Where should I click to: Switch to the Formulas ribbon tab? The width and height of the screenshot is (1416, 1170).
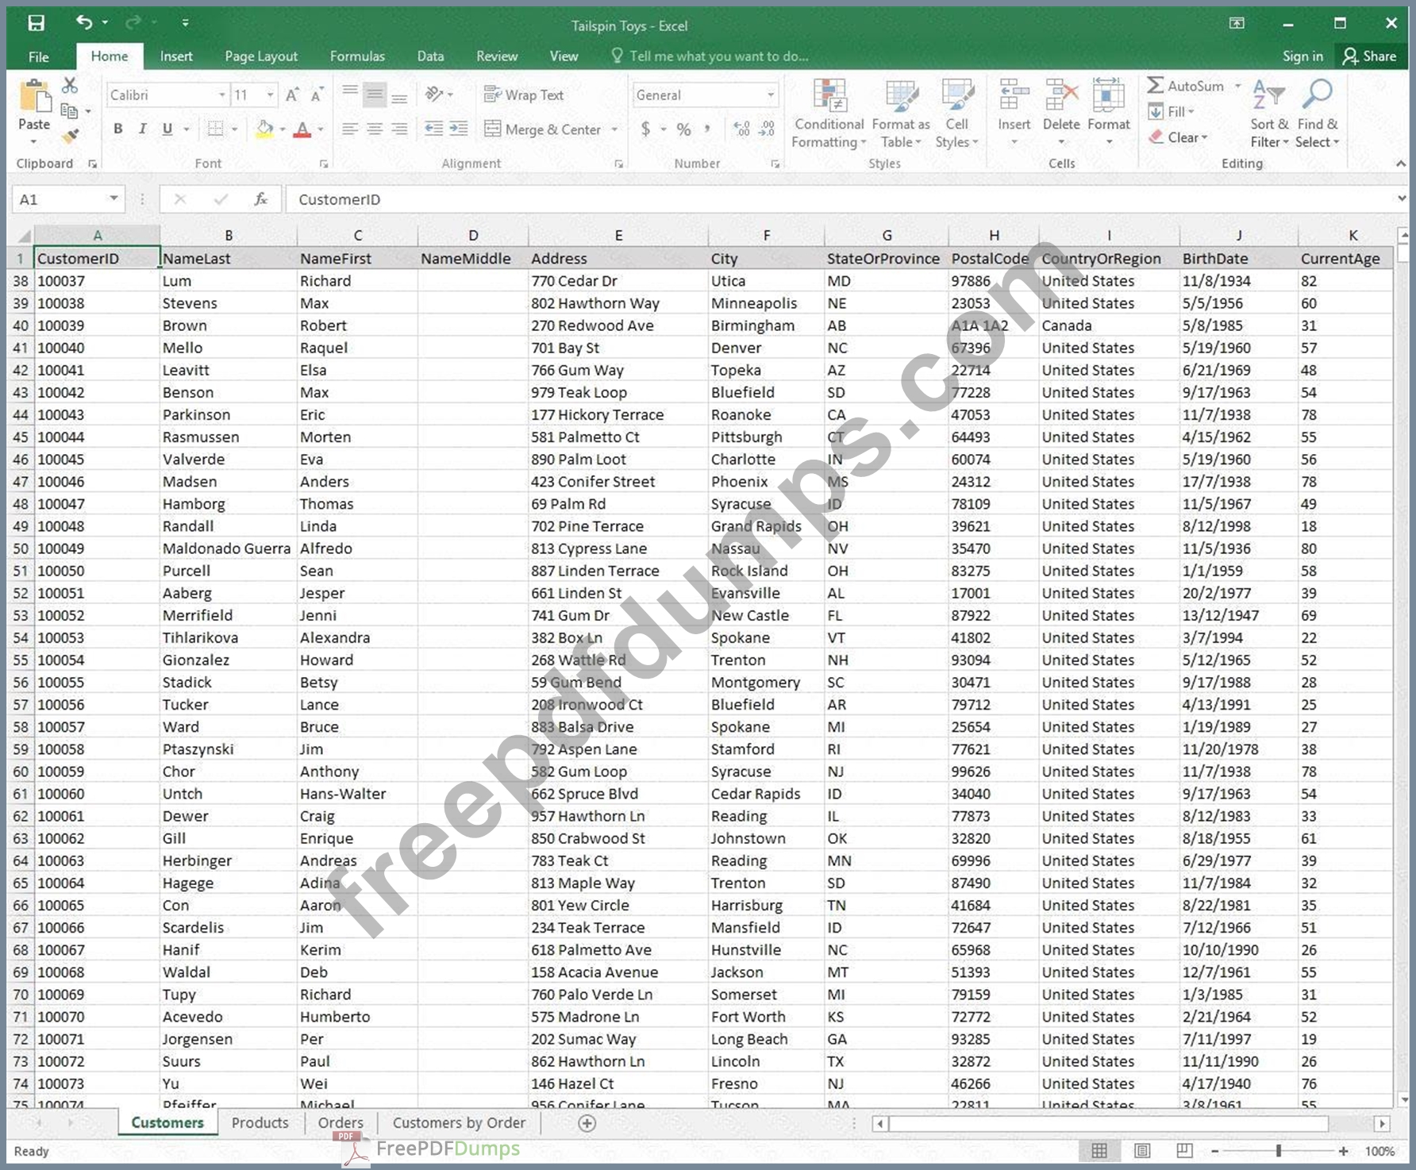point(357,56)
